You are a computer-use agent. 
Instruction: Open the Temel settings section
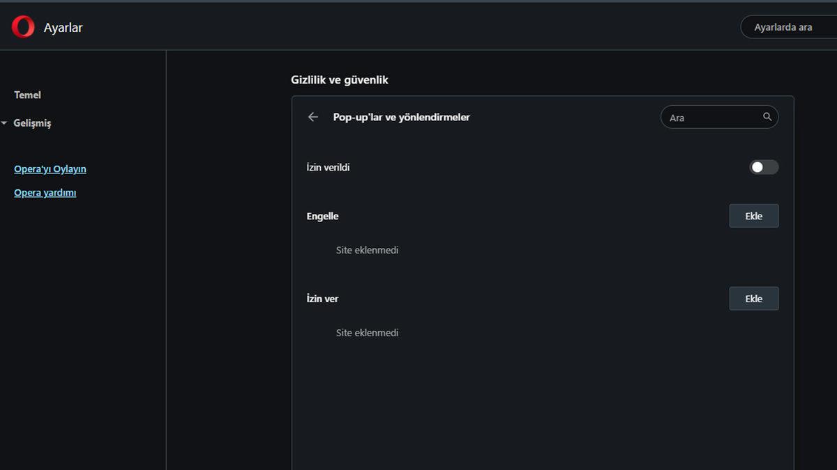tap(28, 95)
